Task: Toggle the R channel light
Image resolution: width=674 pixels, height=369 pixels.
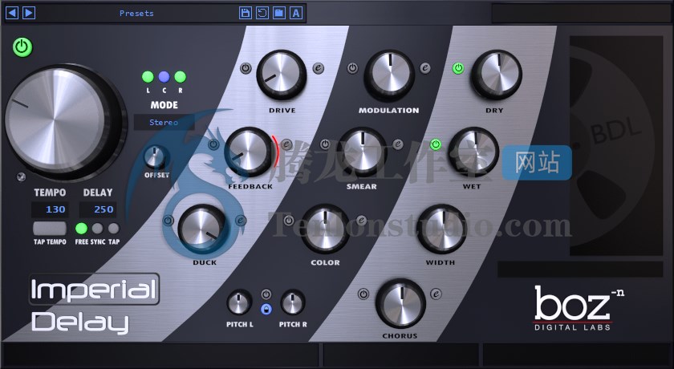Action: coord(180,77)
